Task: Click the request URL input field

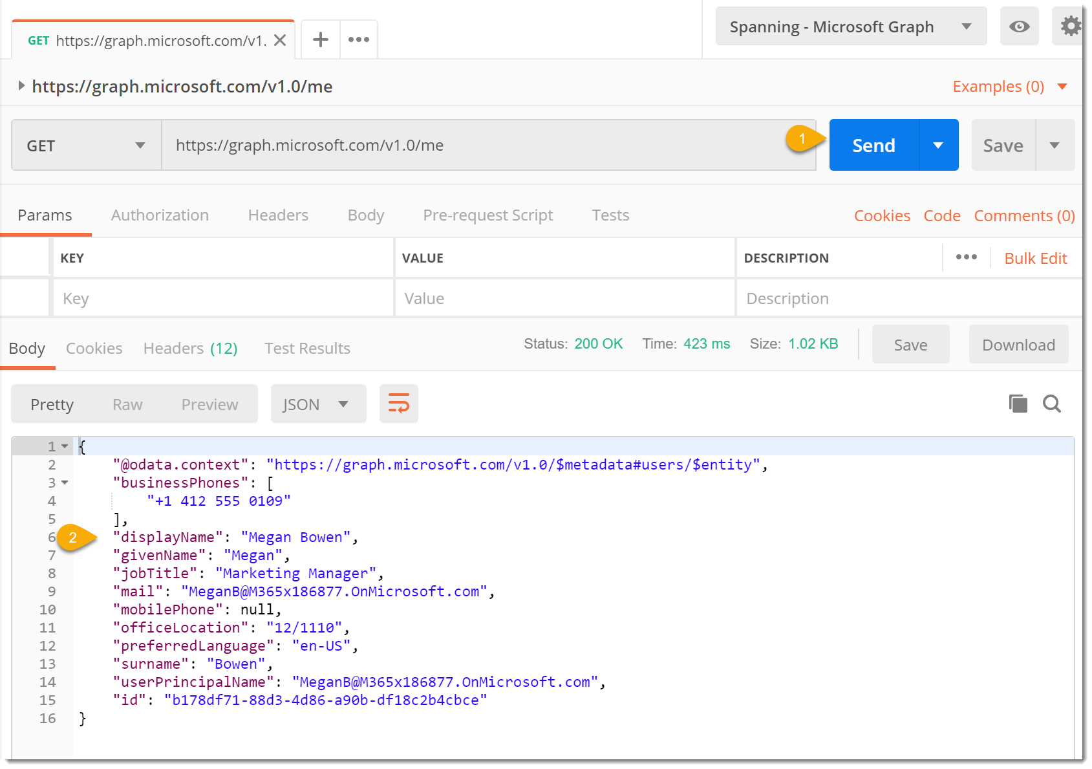Action: 489,146
